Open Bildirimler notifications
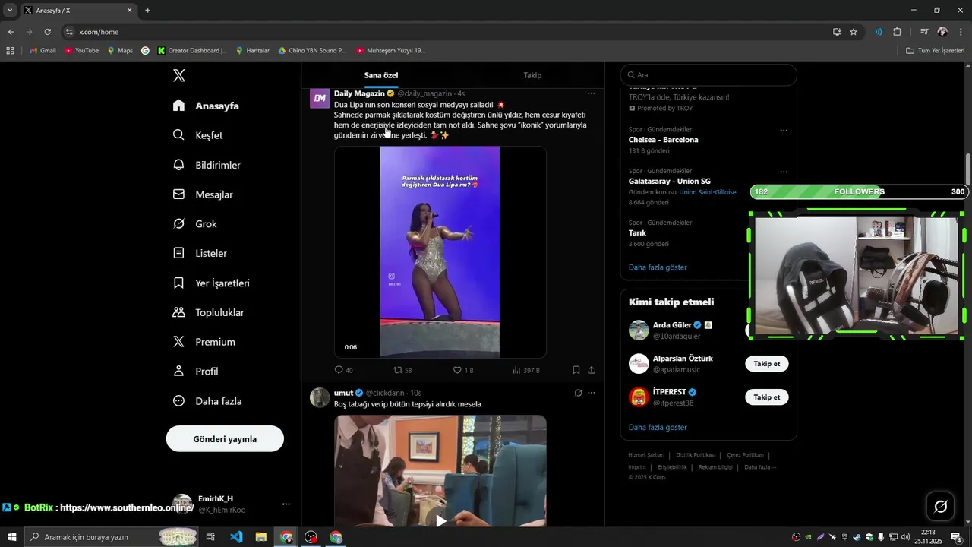This screenshot has height=547, width=972. pos(207,165)
